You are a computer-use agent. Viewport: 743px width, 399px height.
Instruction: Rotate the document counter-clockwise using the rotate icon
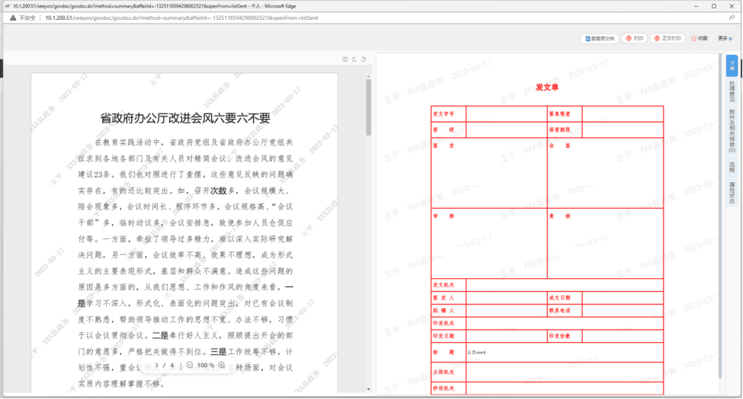coord(354,59)
